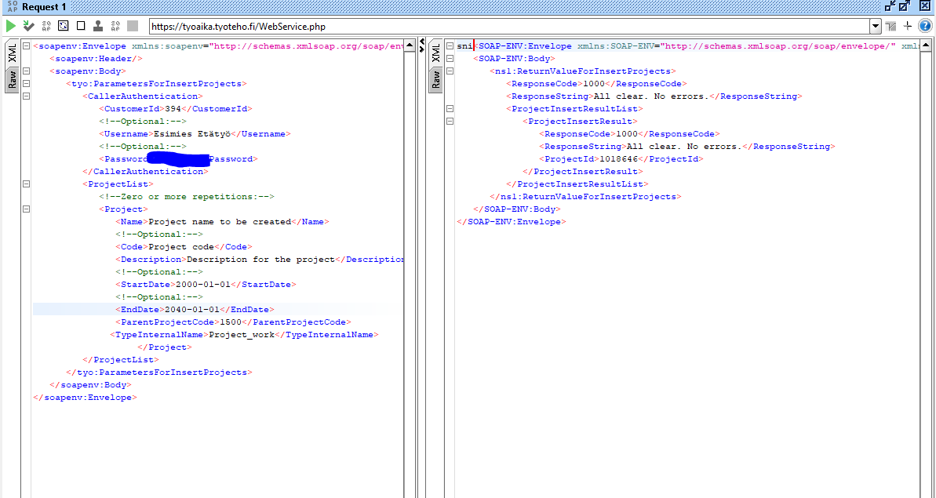Collapse ProjectInsertResult node
The image size is (936, 498).
point(450,121)
